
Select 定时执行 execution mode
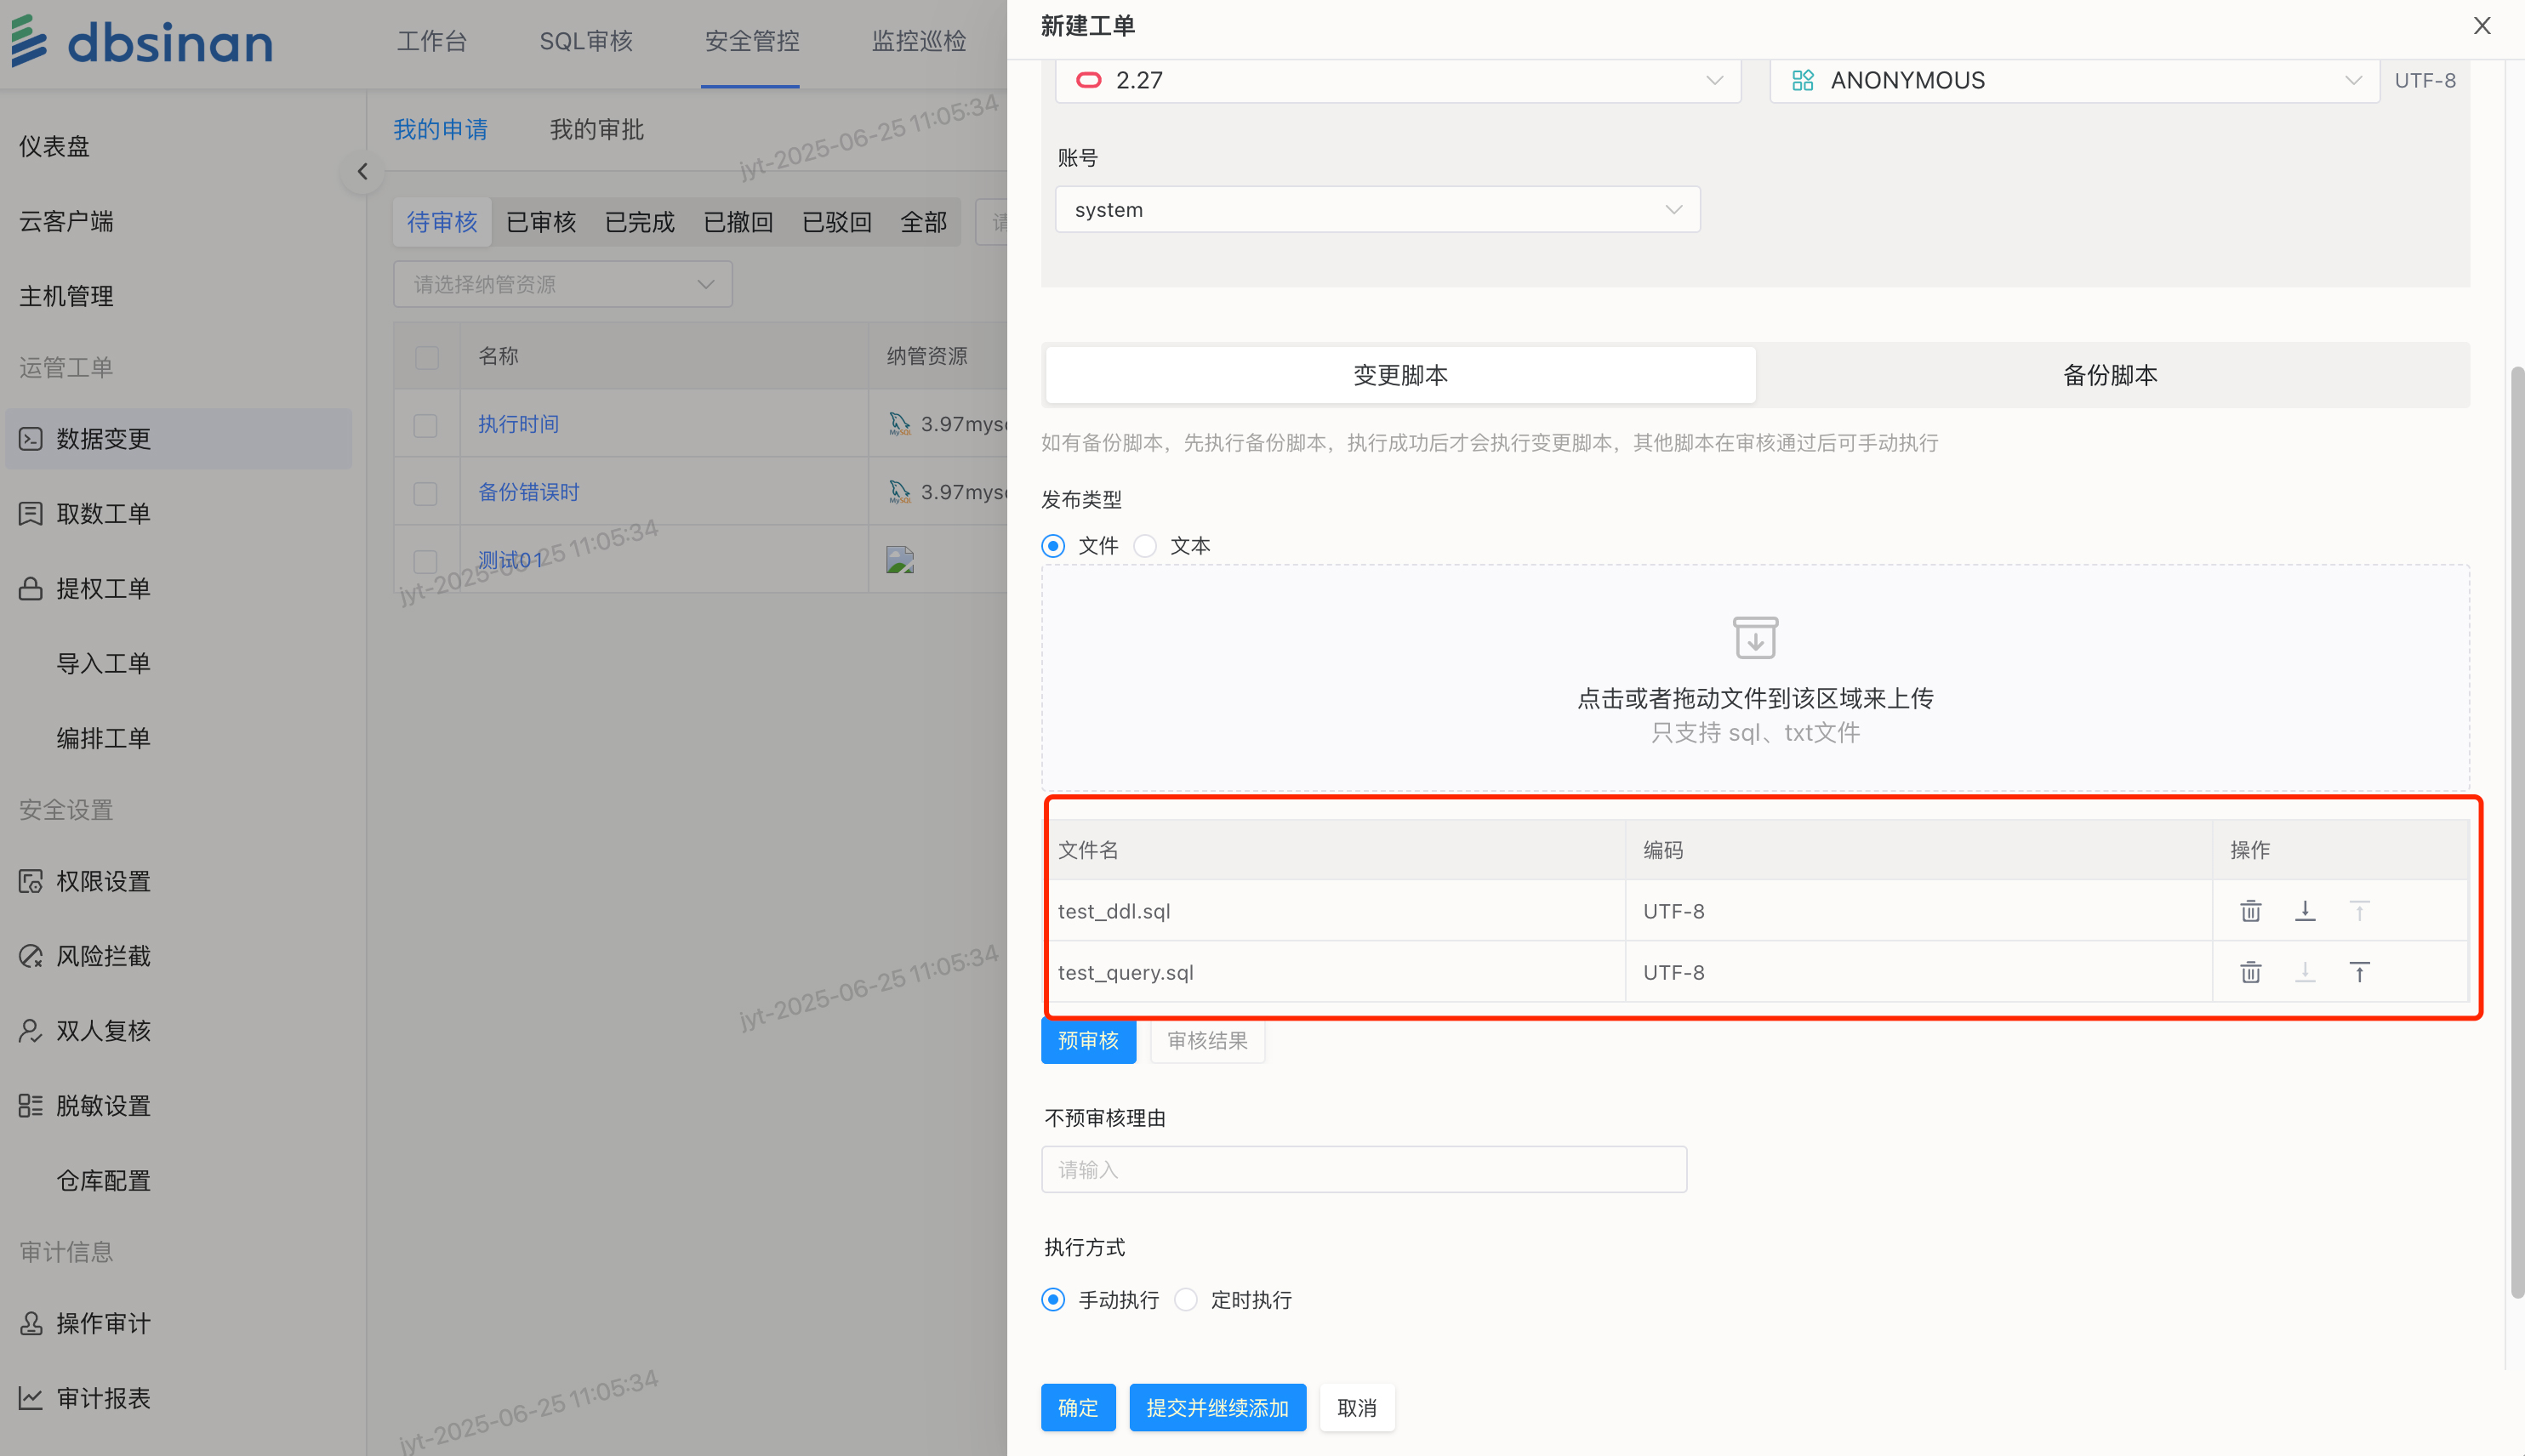pyautogui.click(x=1187, y=1300)
